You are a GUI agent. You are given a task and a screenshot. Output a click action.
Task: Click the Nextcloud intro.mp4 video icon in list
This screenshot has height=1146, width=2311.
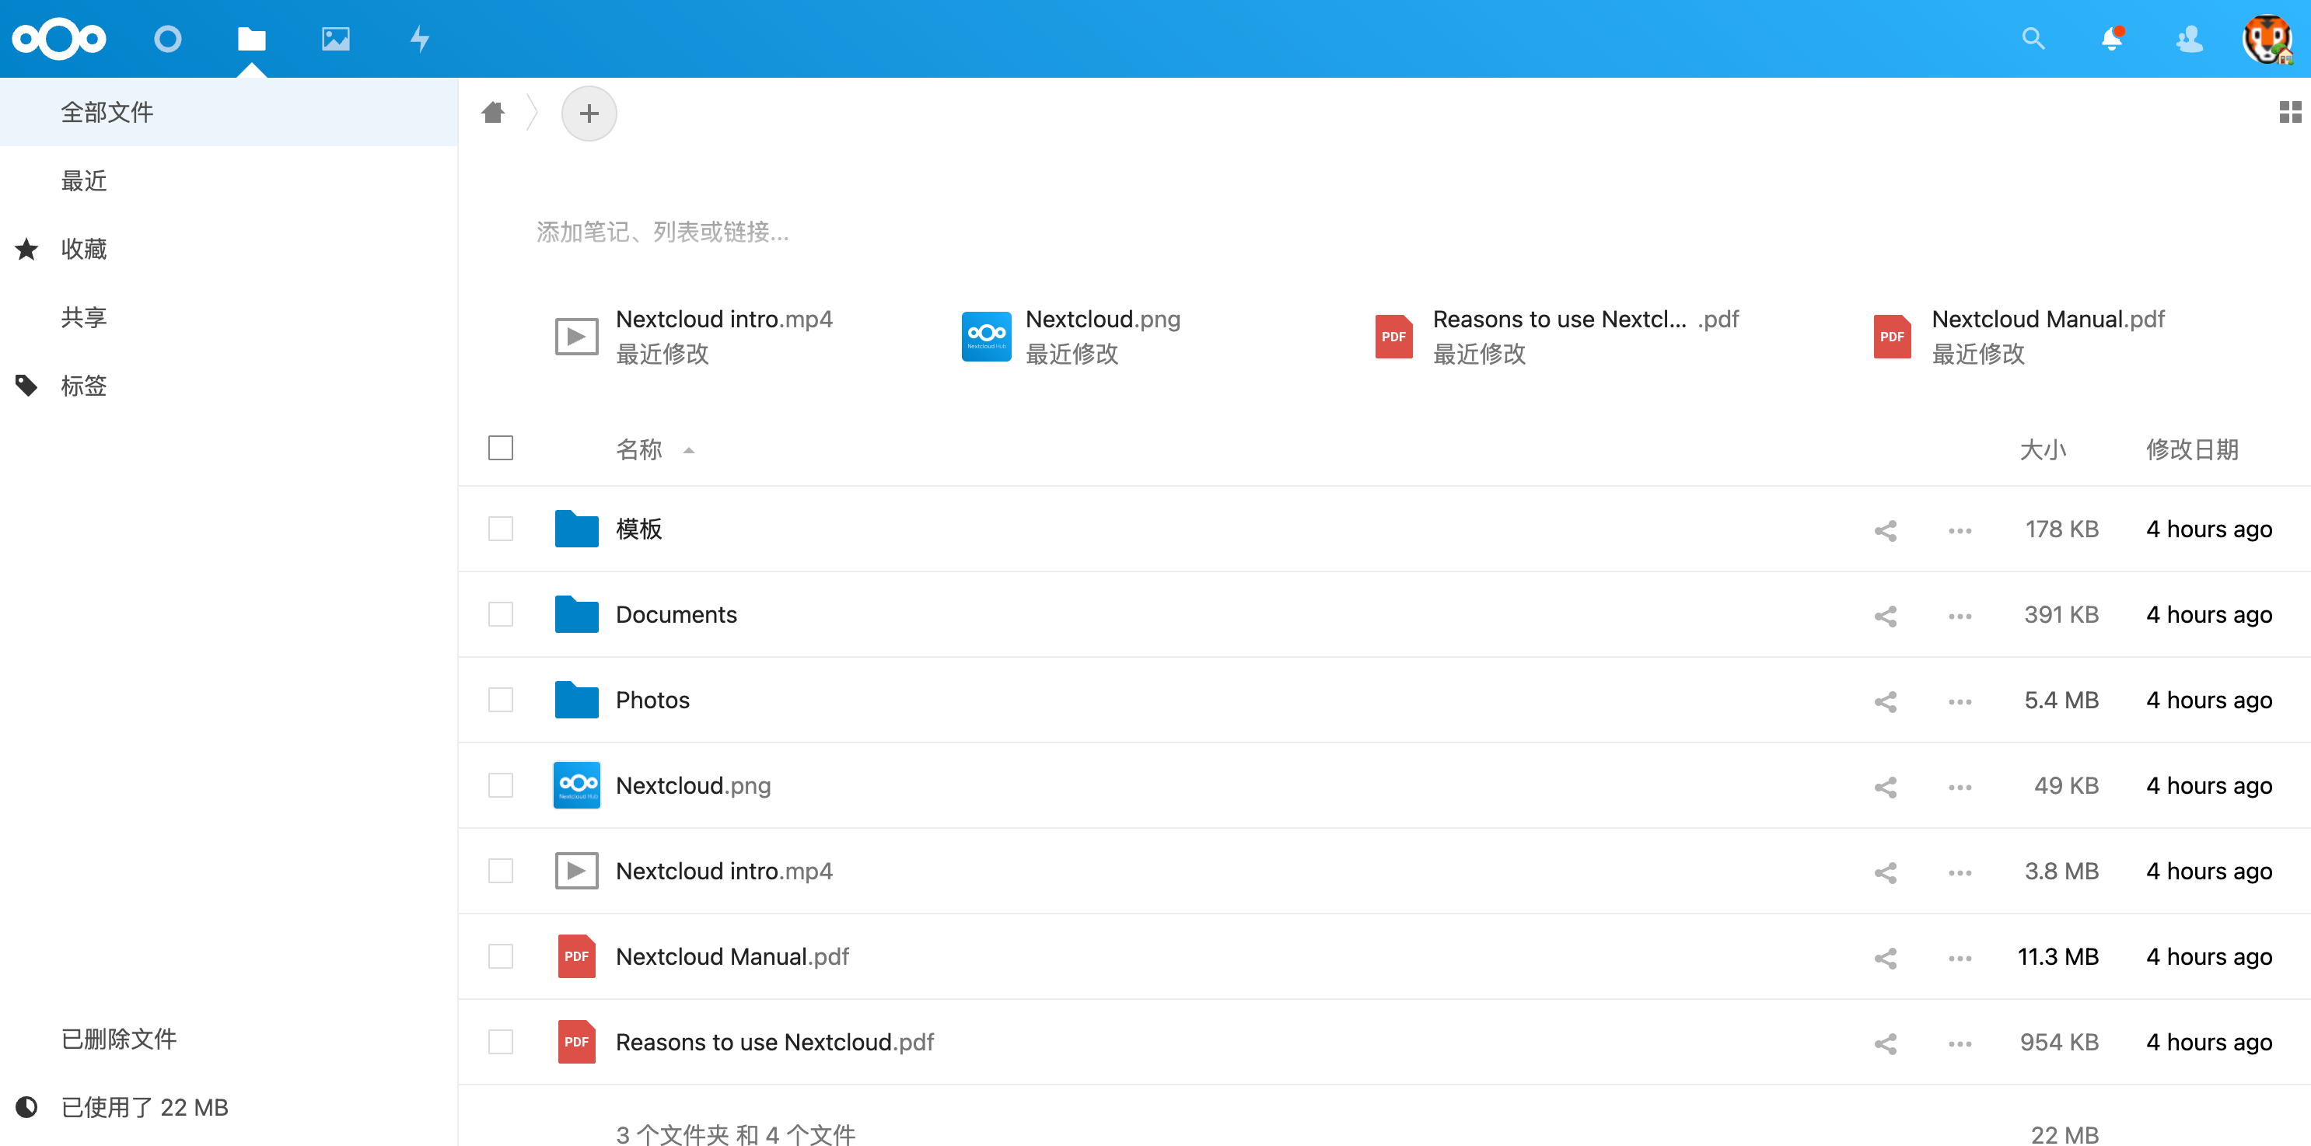(x=576, y=871)
